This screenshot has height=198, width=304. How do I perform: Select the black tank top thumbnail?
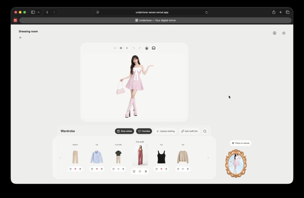click(161, 157)
